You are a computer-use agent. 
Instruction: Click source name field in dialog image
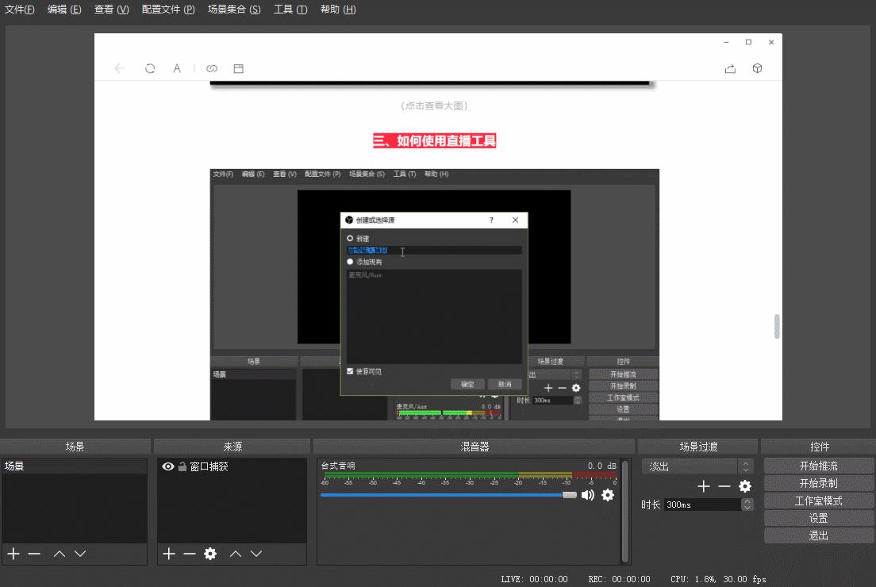point(434,250)
